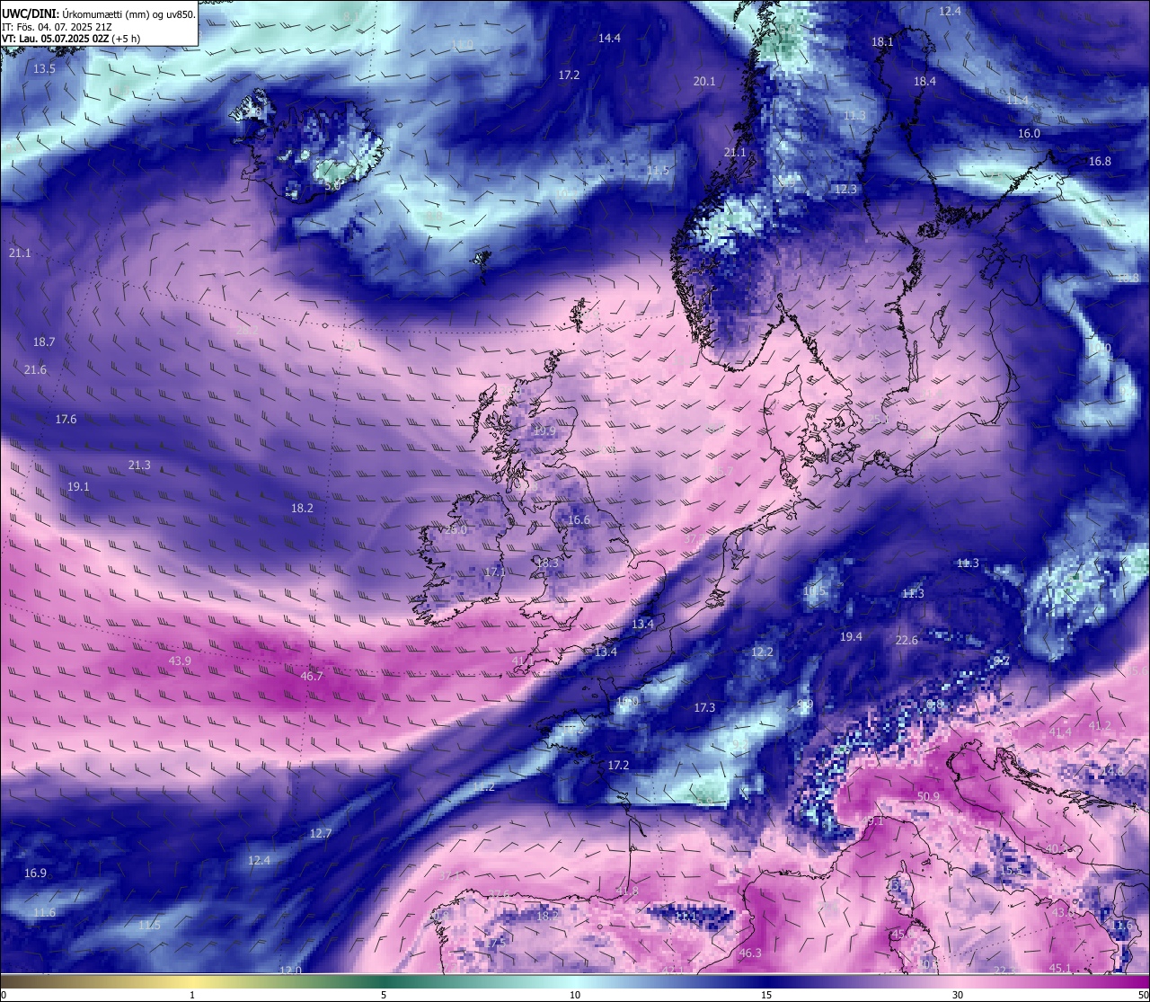The width and height of the screenshot is (1150, 1002).
Task: Click the 21.3 value over the Atlantic
Action: coord(139,466)
